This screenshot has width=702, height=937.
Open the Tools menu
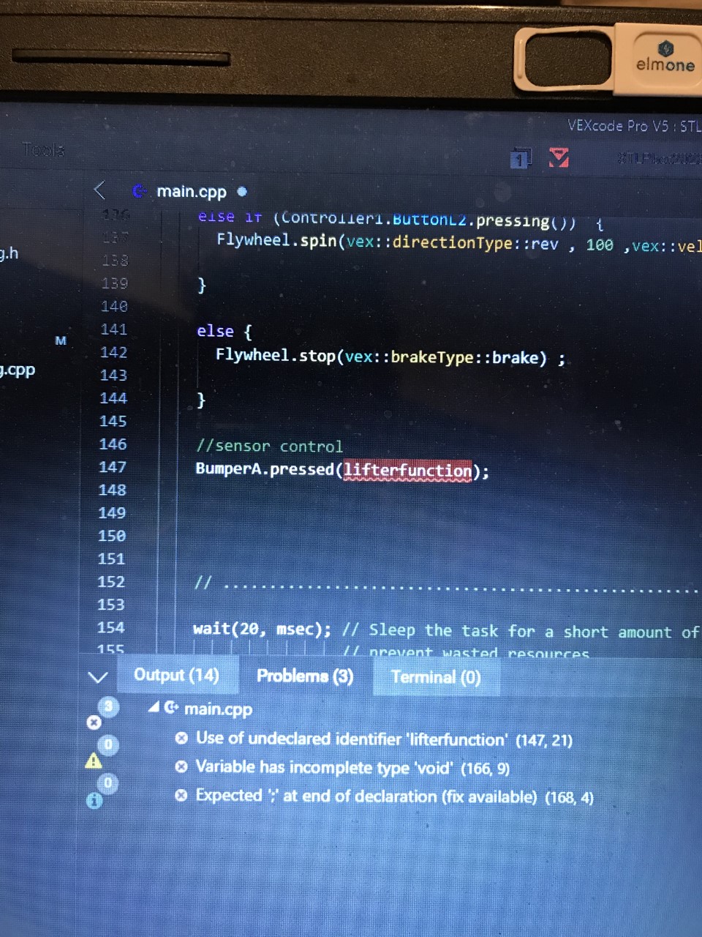[x=44, y=150]
